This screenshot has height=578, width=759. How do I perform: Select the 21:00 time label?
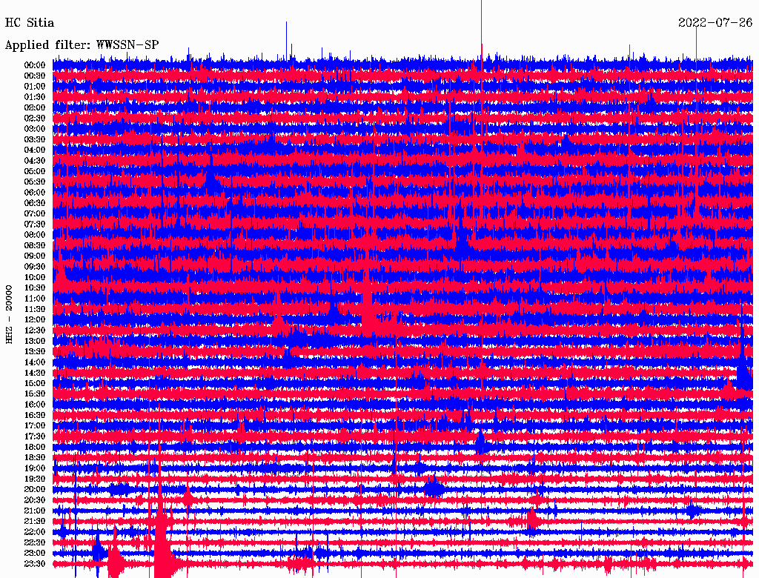tap(35, 511)
